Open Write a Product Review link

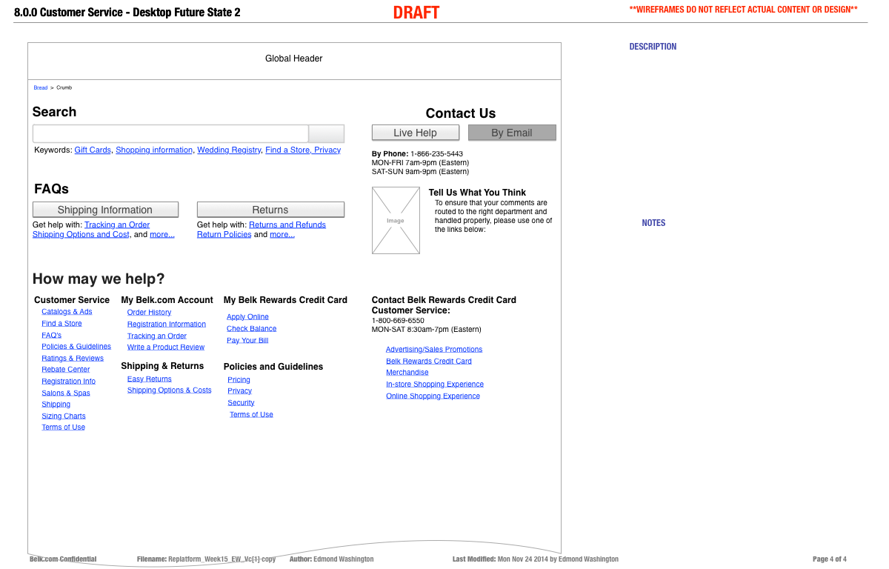[166, 347]
